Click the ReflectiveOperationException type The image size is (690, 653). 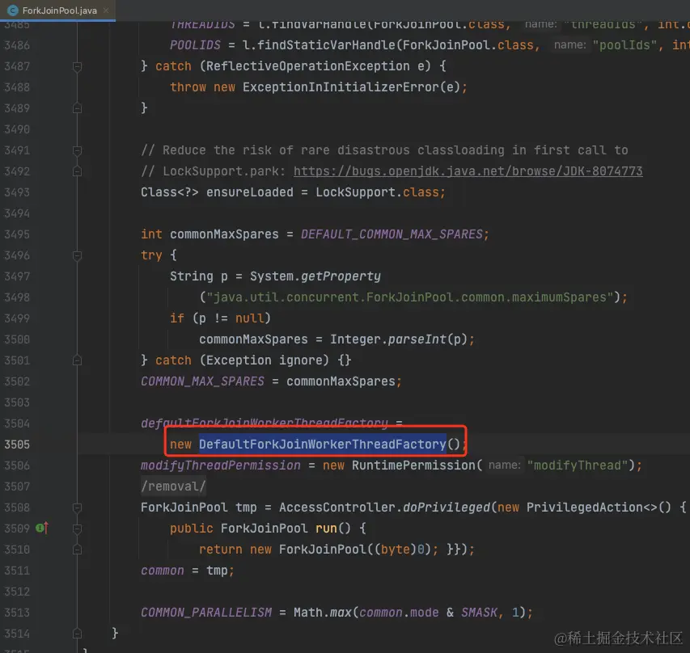[307, 66]
